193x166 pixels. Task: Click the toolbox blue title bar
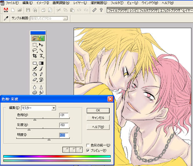click(x=38, y=33)
